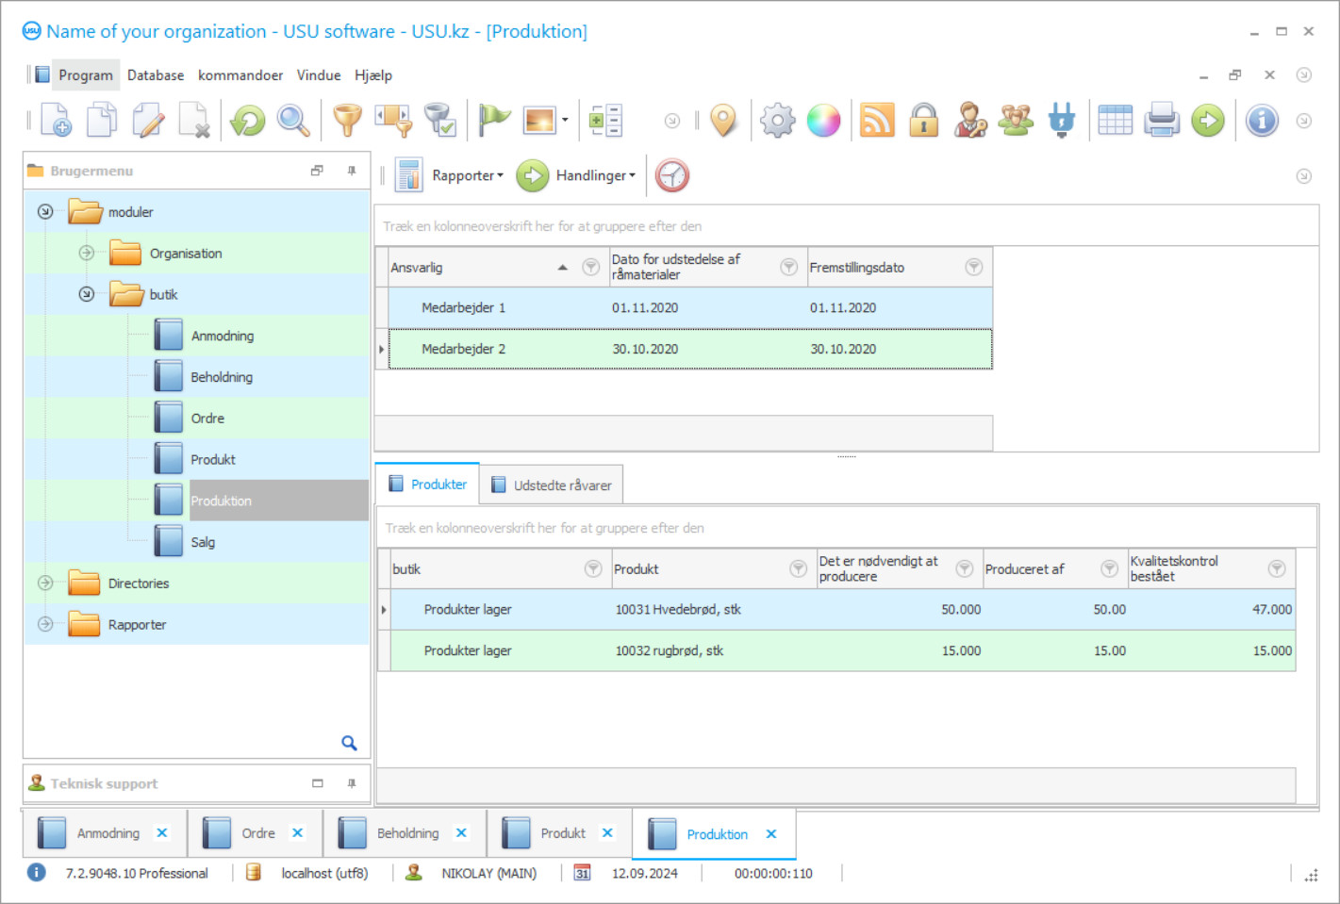This screenshot has height=904, width=1340.
Task: Click the printer icon
Action: (x=1162, y=121)
